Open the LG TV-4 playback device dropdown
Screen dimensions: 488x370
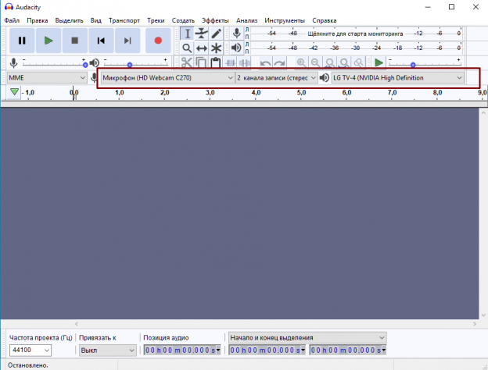(398, 77)
